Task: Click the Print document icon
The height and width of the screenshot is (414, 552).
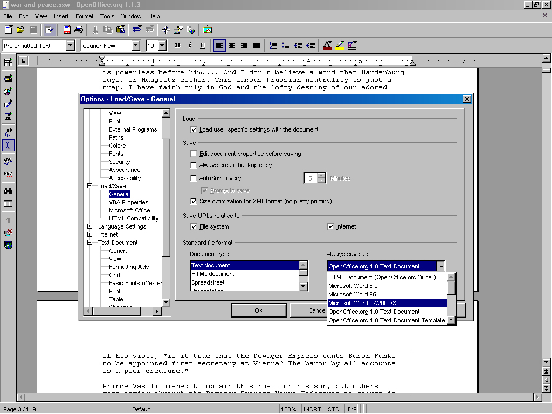Action: pos(79,30)
